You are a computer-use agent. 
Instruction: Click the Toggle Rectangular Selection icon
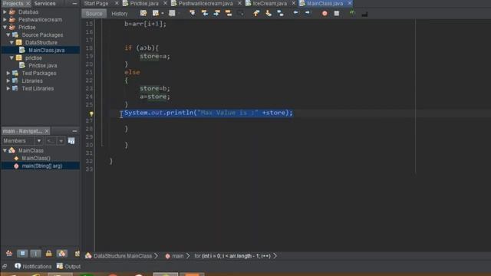(240, 13)
